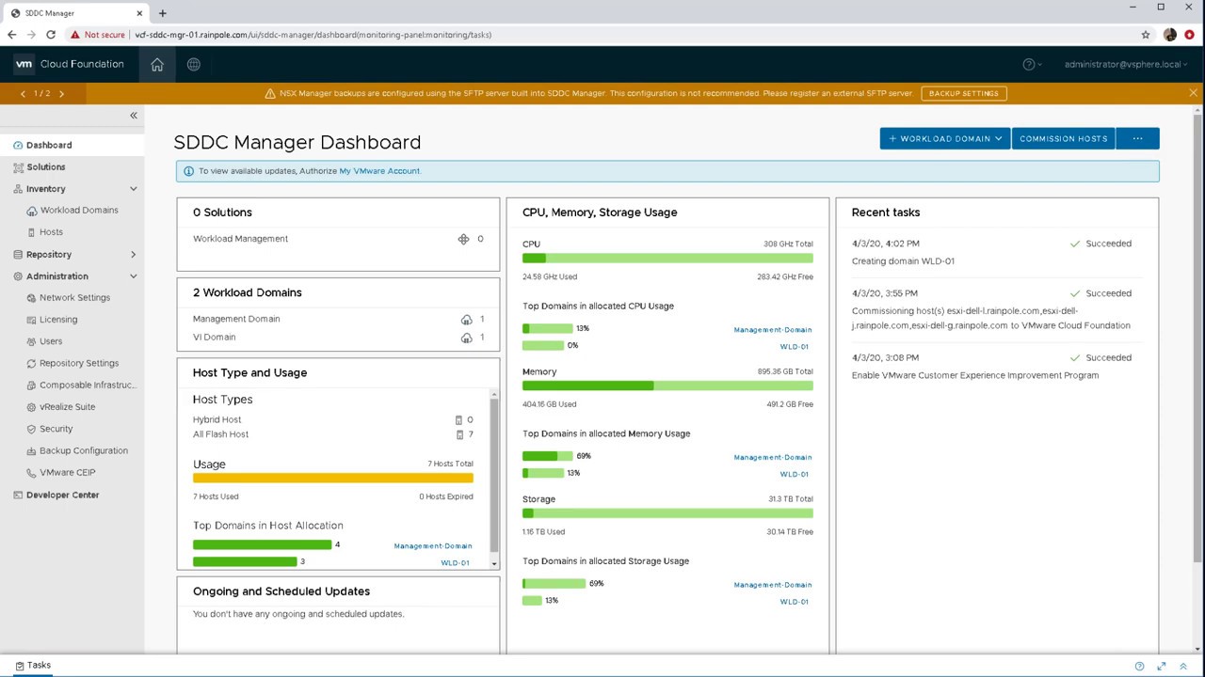Bookmark this page with star icon

[1146, 35]
